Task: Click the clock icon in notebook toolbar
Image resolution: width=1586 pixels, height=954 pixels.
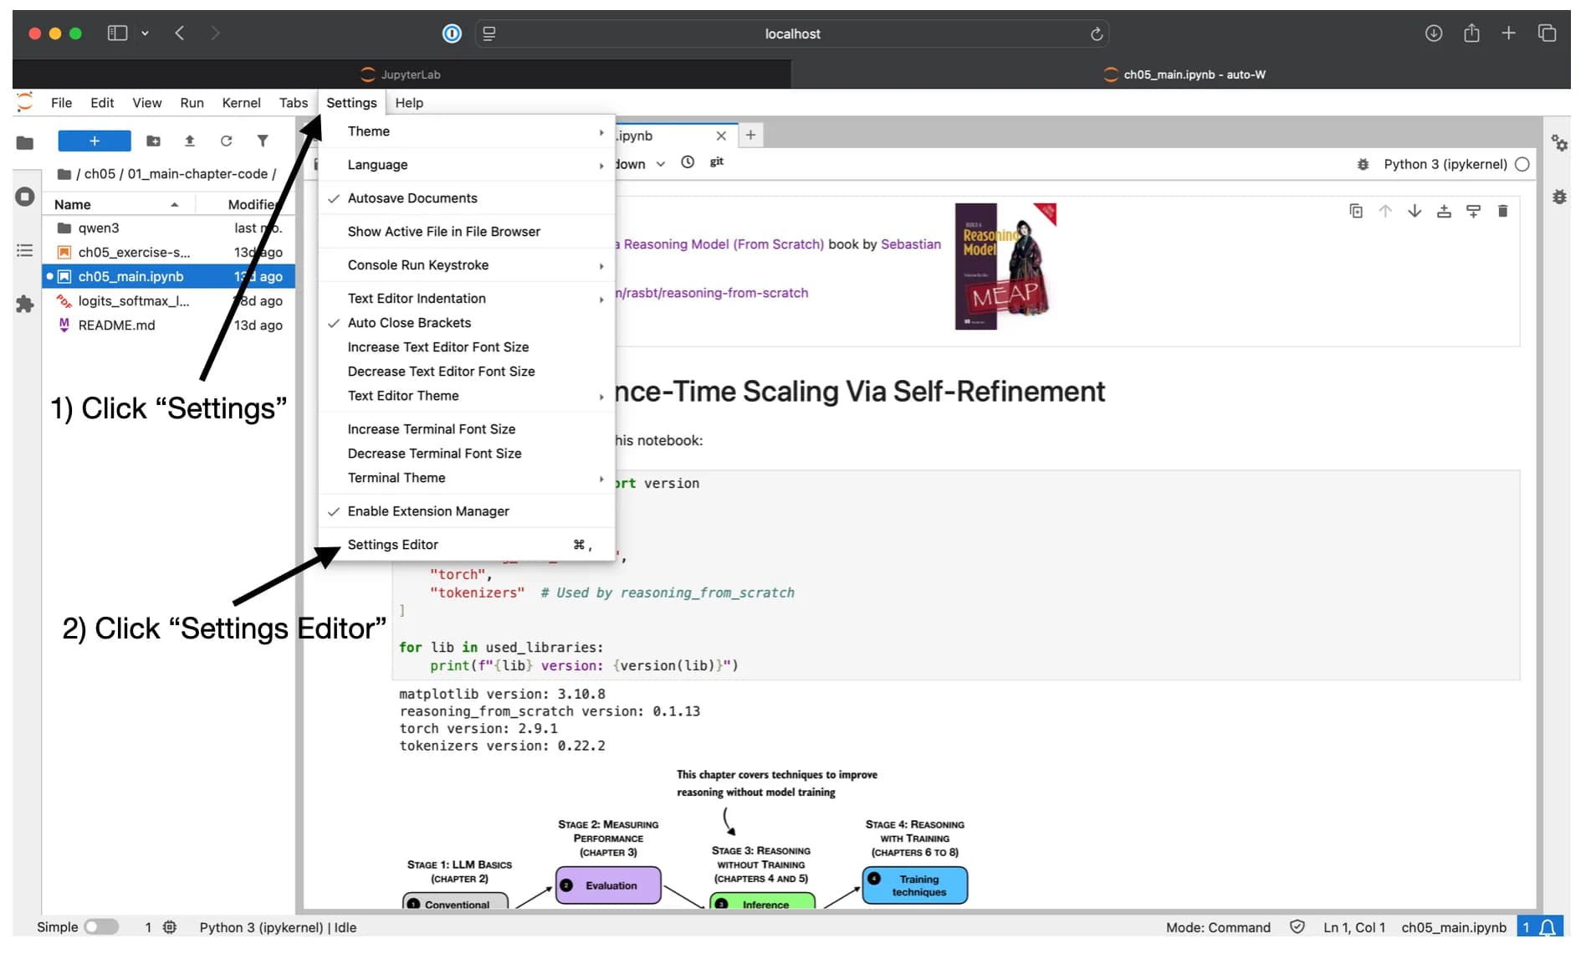Action: [688, 162]
